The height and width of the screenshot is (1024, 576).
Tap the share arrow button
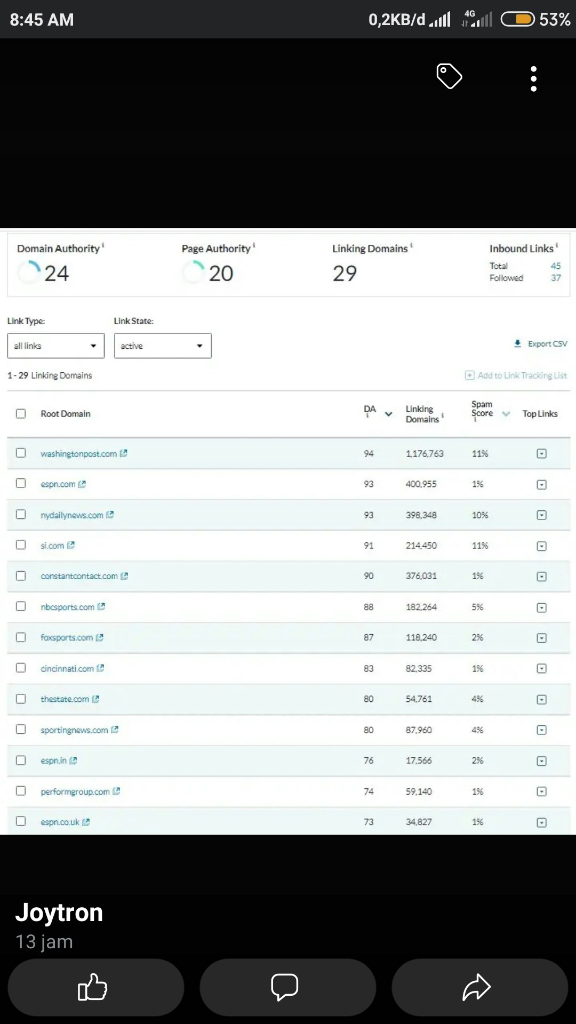480,987
